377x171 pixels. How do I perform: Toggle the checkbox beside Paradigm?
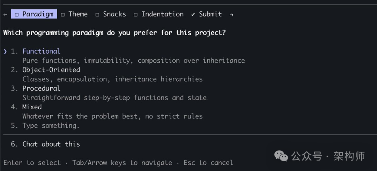(17, 15)
